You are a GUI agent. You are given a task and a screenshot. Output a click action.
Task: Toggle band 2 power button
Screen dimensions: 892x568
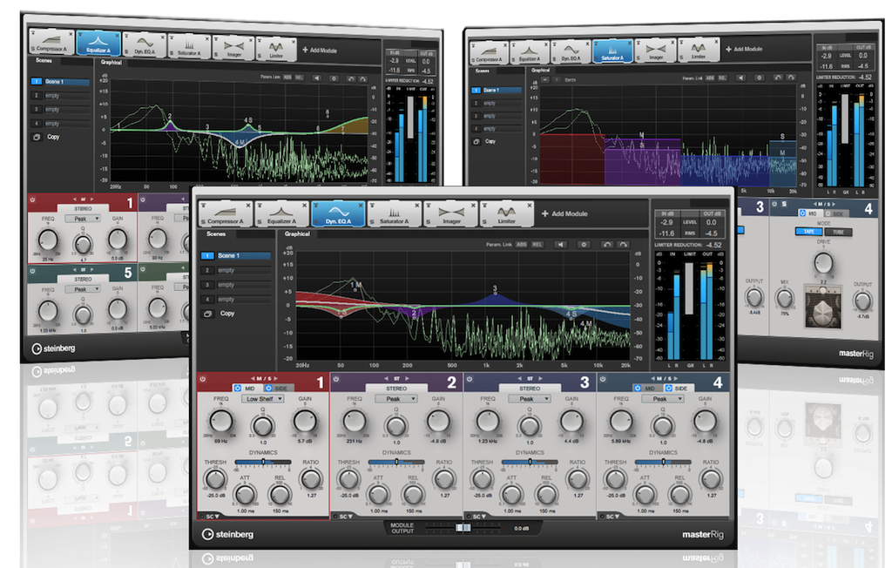click(336, 379)
